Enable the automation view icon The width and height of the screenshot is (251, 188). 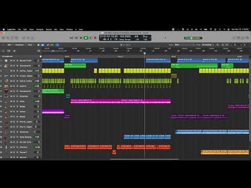tap(48, 45)
